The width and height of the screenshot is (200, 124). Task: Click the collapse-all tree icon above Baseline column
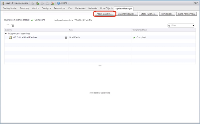point(8,25)
